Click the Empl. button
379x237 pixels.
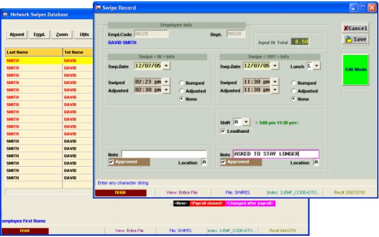pyautogui.click(x=39, y=35)
